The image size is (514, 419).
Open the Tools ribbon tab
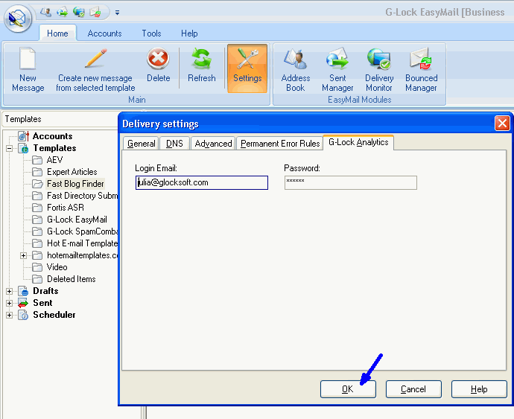[x=151, y=33]
